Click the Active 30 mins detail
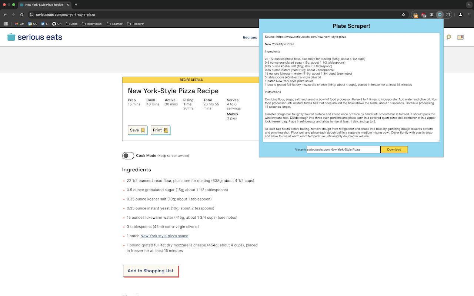The height and width of the screenshot is (296, 474). click(171, 102)
